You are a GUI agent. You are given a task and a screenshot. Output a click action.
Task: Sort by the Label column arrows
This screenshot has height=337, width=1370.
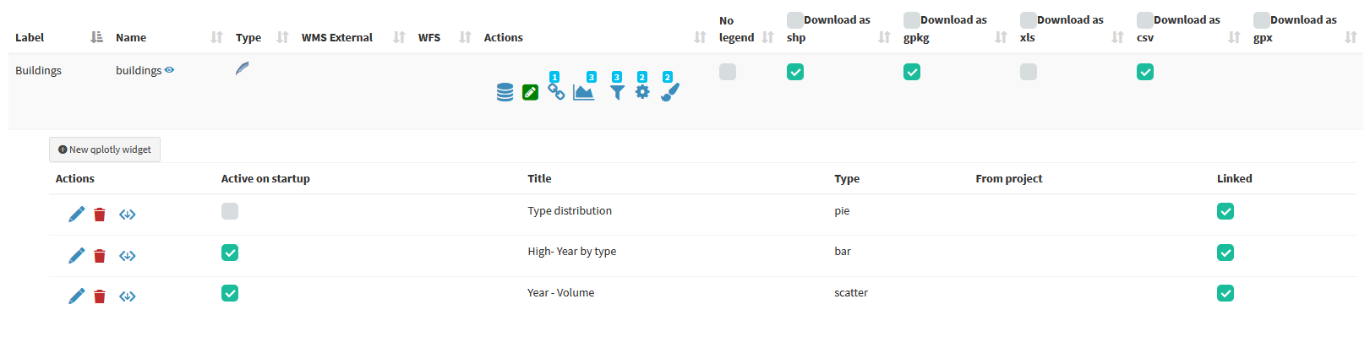(x=96, y=37)
